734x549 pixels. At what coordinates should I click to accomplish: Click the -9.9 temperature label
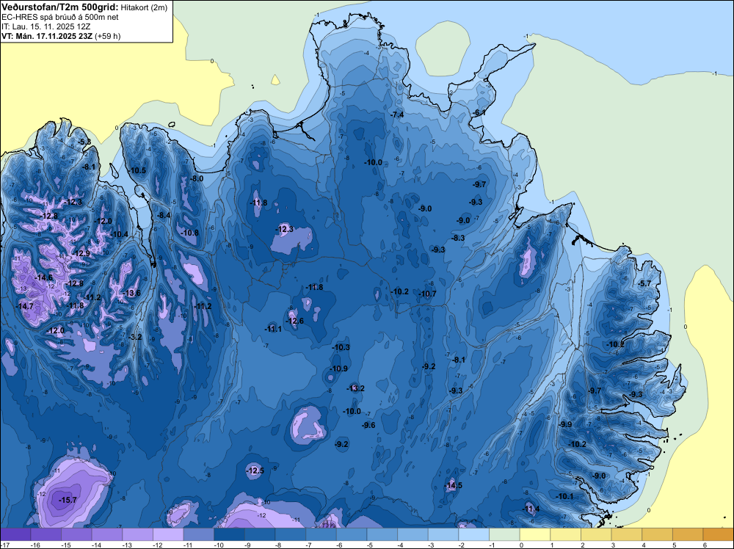click(x=565, y=424)
